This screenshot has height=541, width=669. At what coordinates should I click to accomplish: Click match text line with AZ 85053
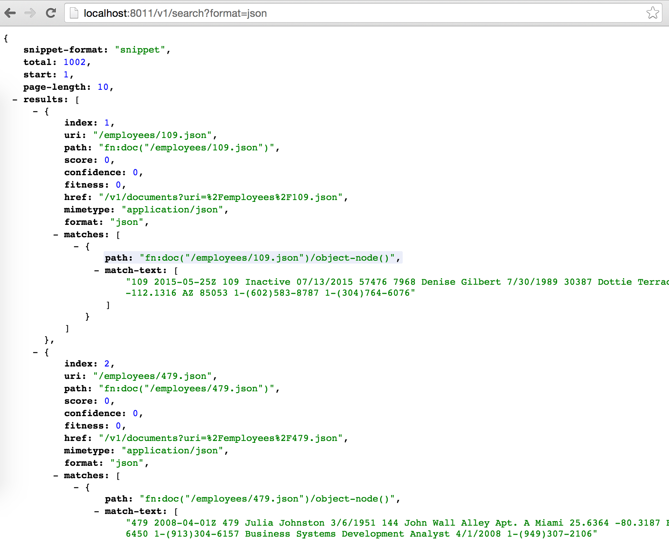(270, 293)
